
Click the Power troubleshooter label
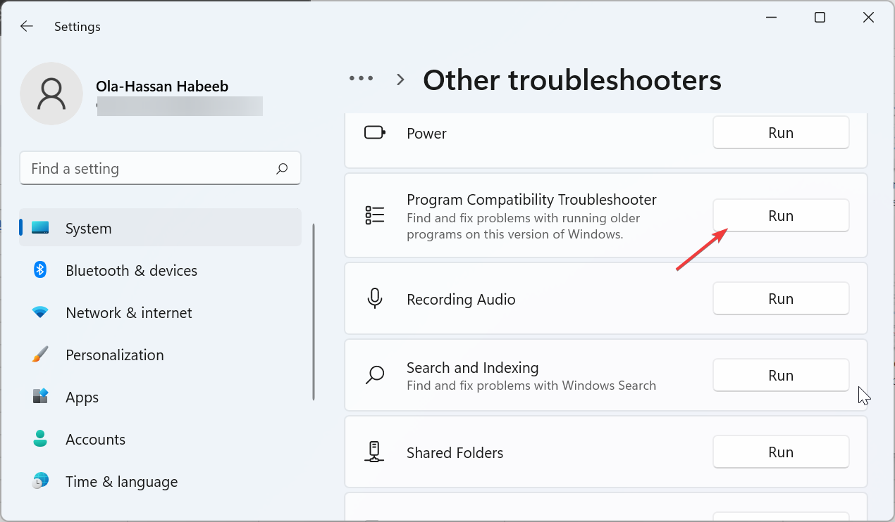pyautogui.click(x=426, y=134)
